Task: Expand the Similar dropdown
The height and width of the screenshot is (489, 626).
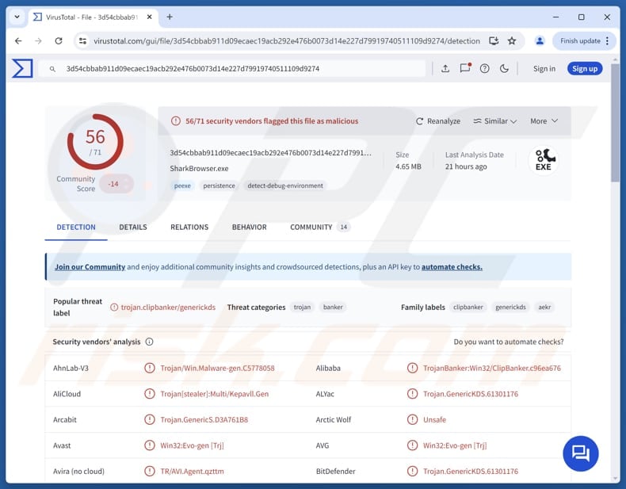Action: click(x=495, y=121)
